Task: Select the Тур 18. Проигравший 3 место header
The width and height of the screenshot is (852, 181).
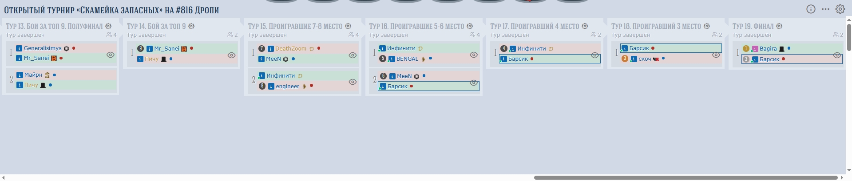Action: pyautogui.click(x=656, y=27)
